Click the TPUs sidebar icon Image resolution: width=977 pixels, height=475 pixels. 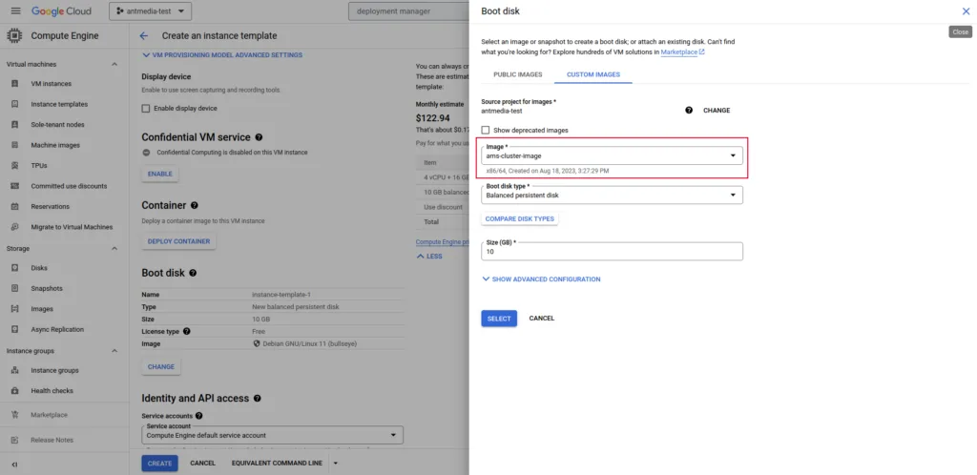(15, 166)
